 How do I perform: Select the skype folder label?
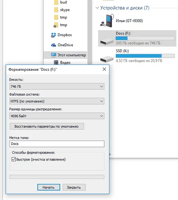tap(65, 10)
